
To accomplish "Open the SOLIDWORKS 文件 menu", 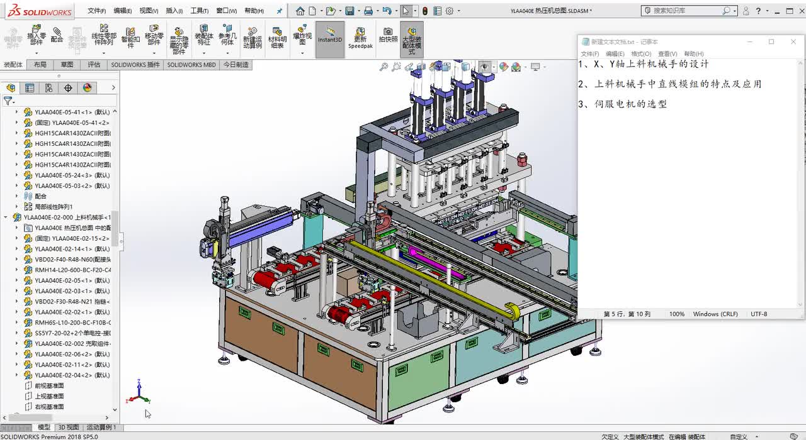I will (96, 11).
